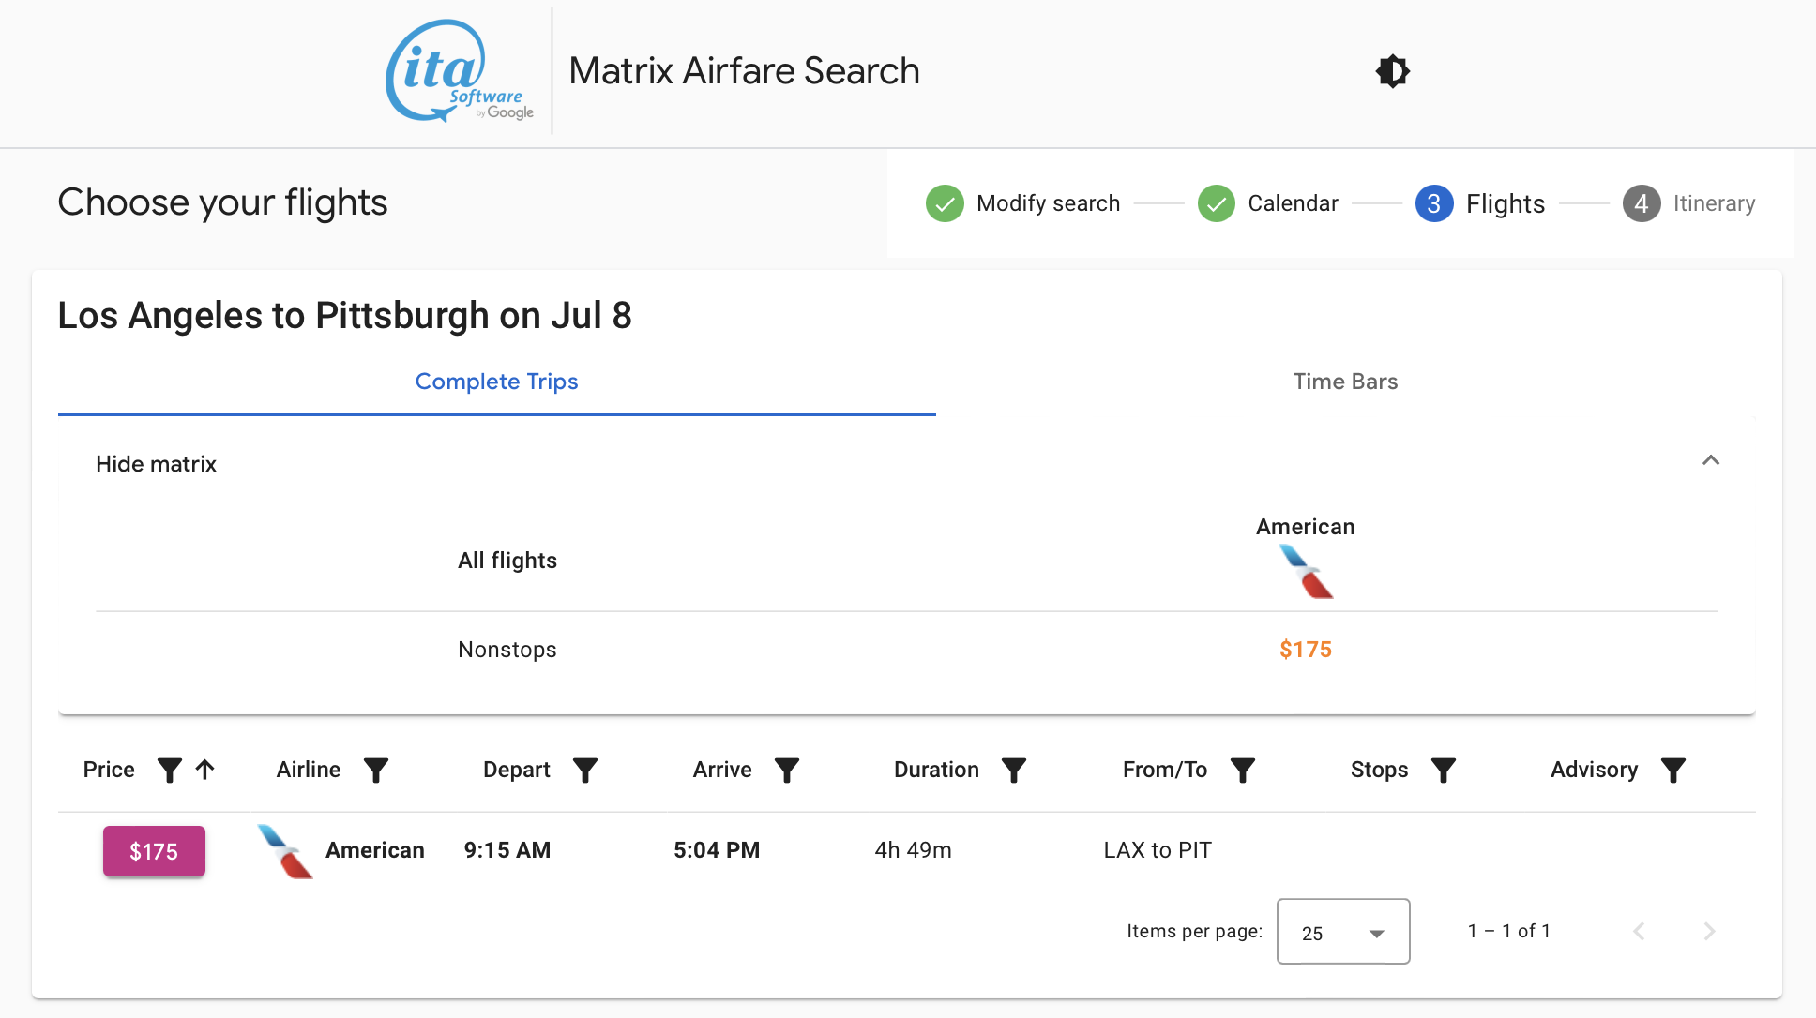Switch to Time Bars tab

[x=1345, y=382]
